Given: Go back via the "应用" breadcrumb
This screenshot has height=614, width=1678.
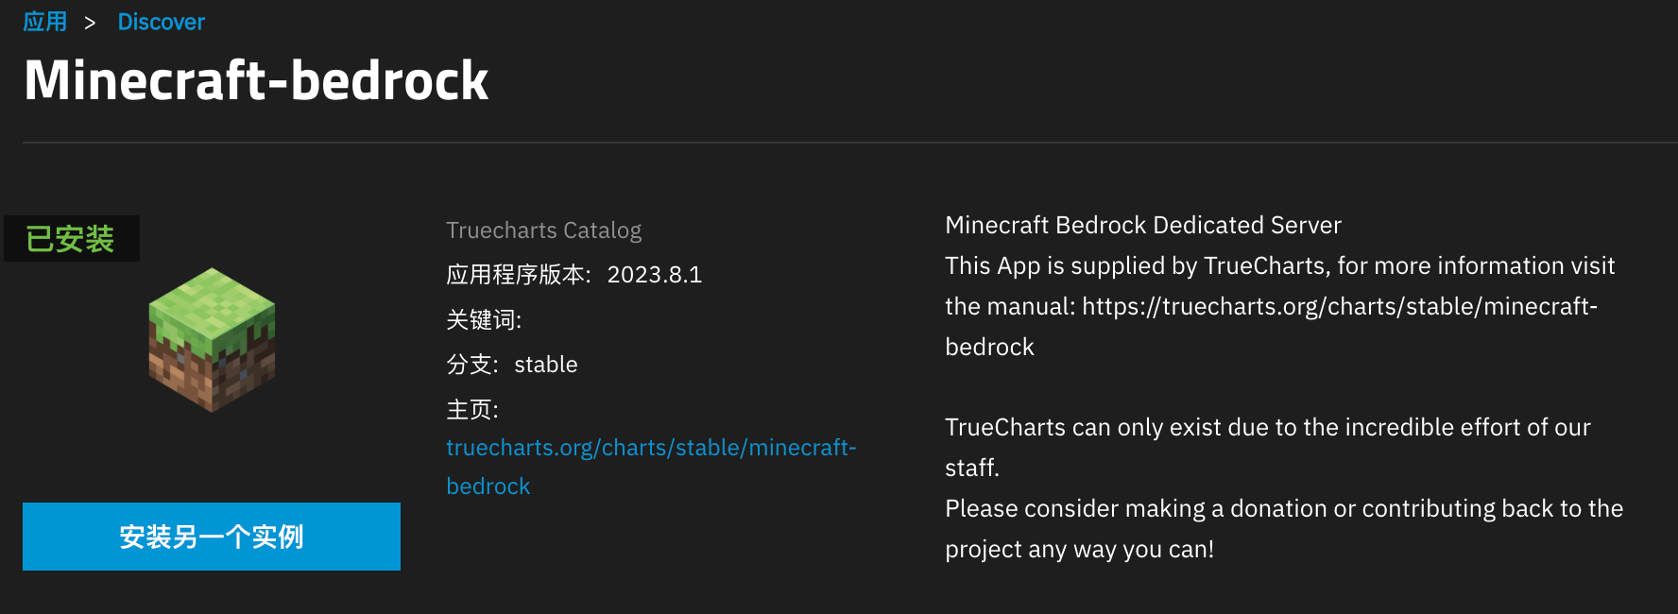Looking at the screenshot, I should click(45, 22).
